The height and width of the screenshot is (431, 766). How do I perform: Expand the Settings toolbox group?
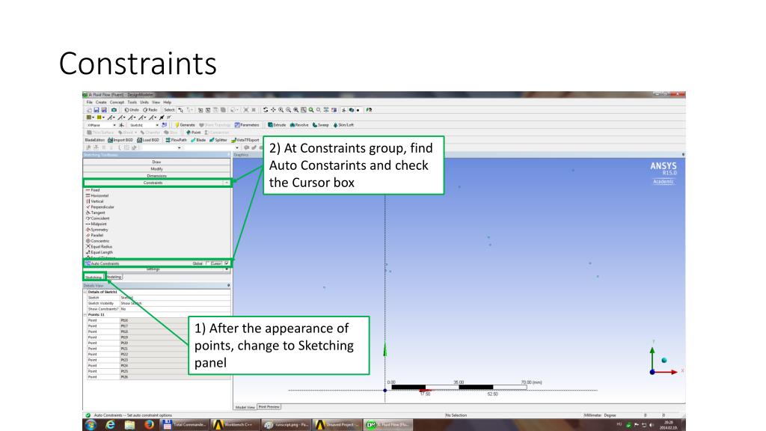(153, 269)
